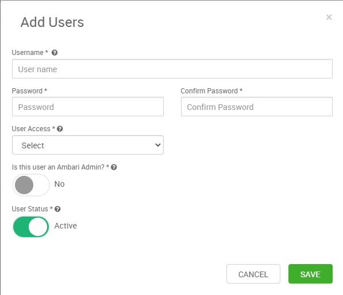The height and width of the screenshot is (295, 343).
Task: Open the User Access Select dropdown
Action: coord(88,145)
